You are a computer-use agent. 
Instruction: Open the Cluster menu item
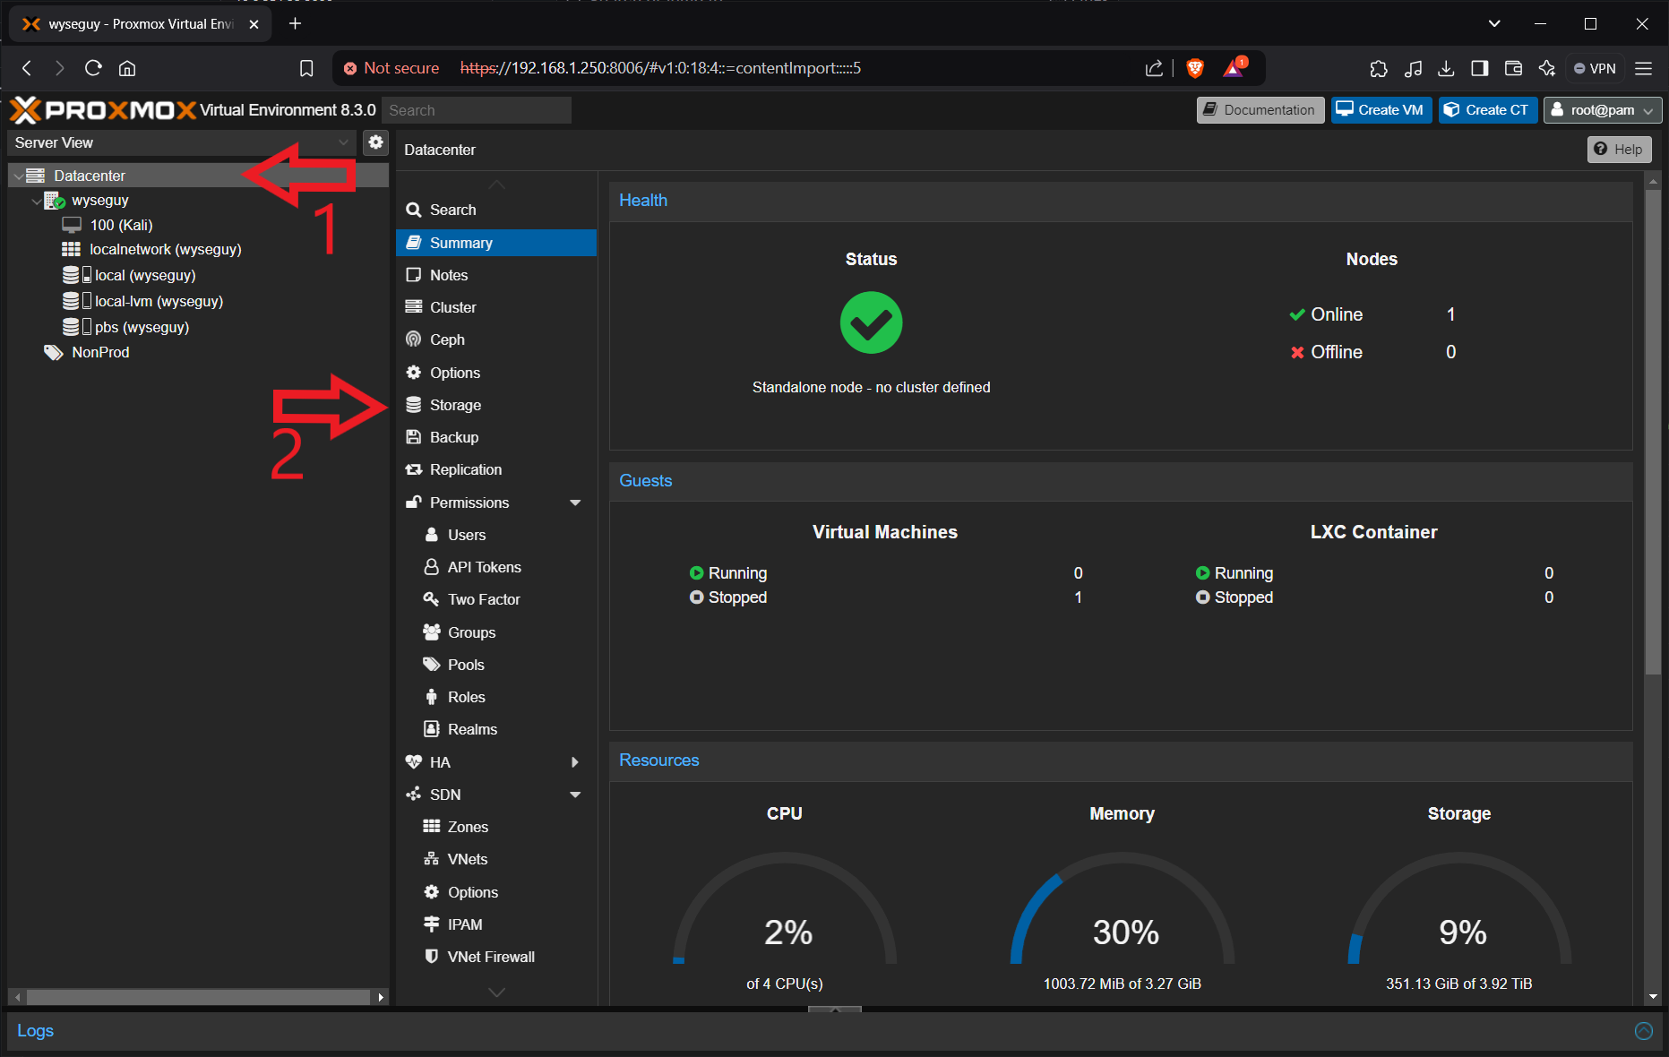(x=496, y=307)
